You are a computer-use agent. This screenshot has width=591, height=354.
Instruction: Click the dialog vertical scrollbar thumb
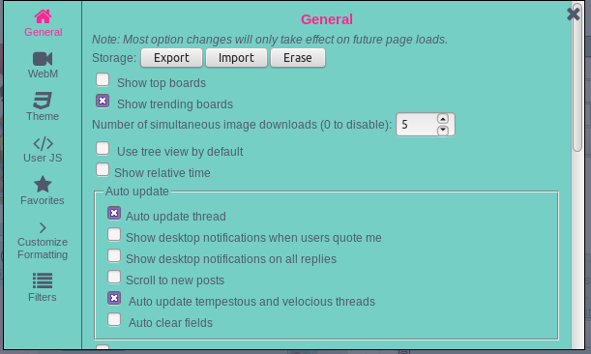577,78
